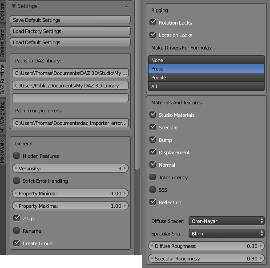Click Diffuse Roughness right arrow

(x=261, y=246)
